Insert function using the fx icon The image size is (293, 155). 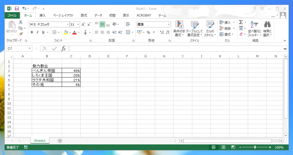coord(64,49)
